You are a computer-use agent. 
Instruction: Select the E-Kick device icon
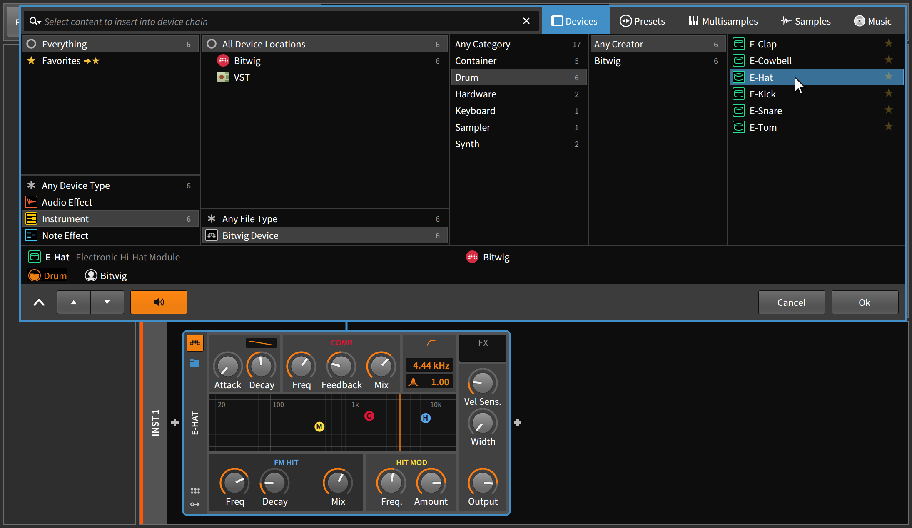[739, 94]
